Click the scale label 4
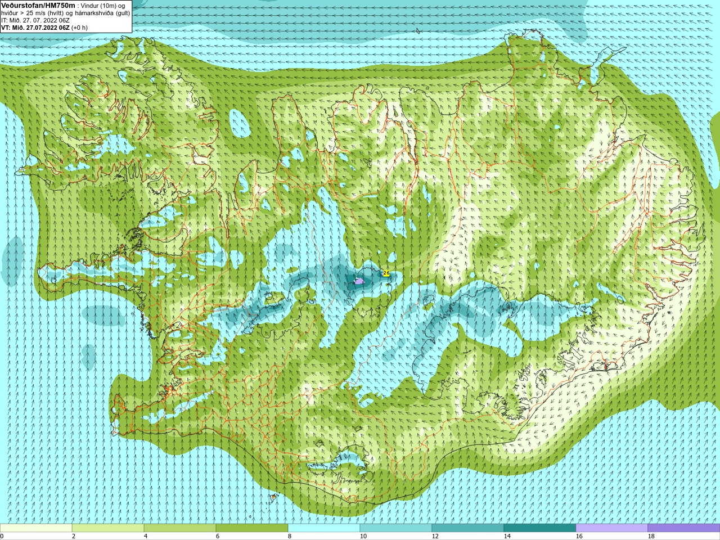720x540 pixels. click(146, 536)
